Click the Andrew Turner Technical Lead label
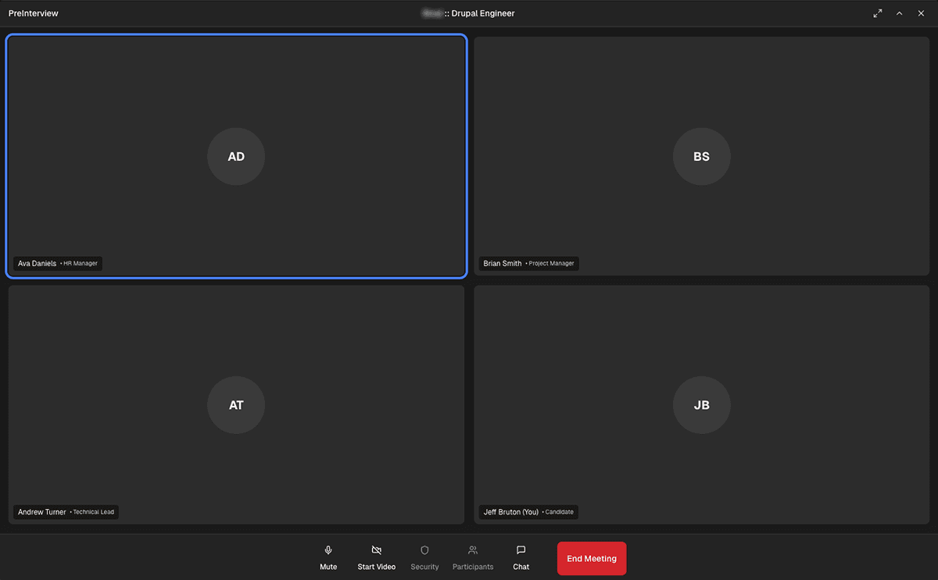The width and height of the screenshot is (938, 580). tap(66, 512)
